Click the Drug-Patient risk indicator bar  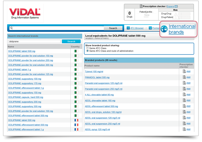184,17
